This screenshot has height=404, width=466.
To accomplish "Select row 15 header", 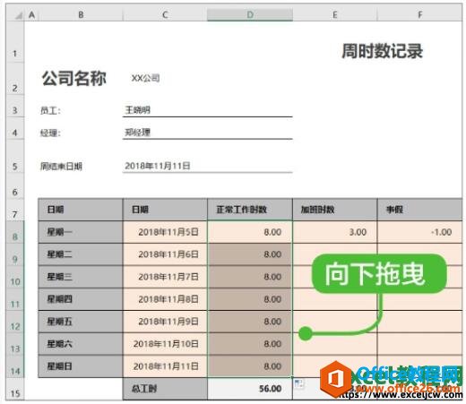I will click(15, 389).
